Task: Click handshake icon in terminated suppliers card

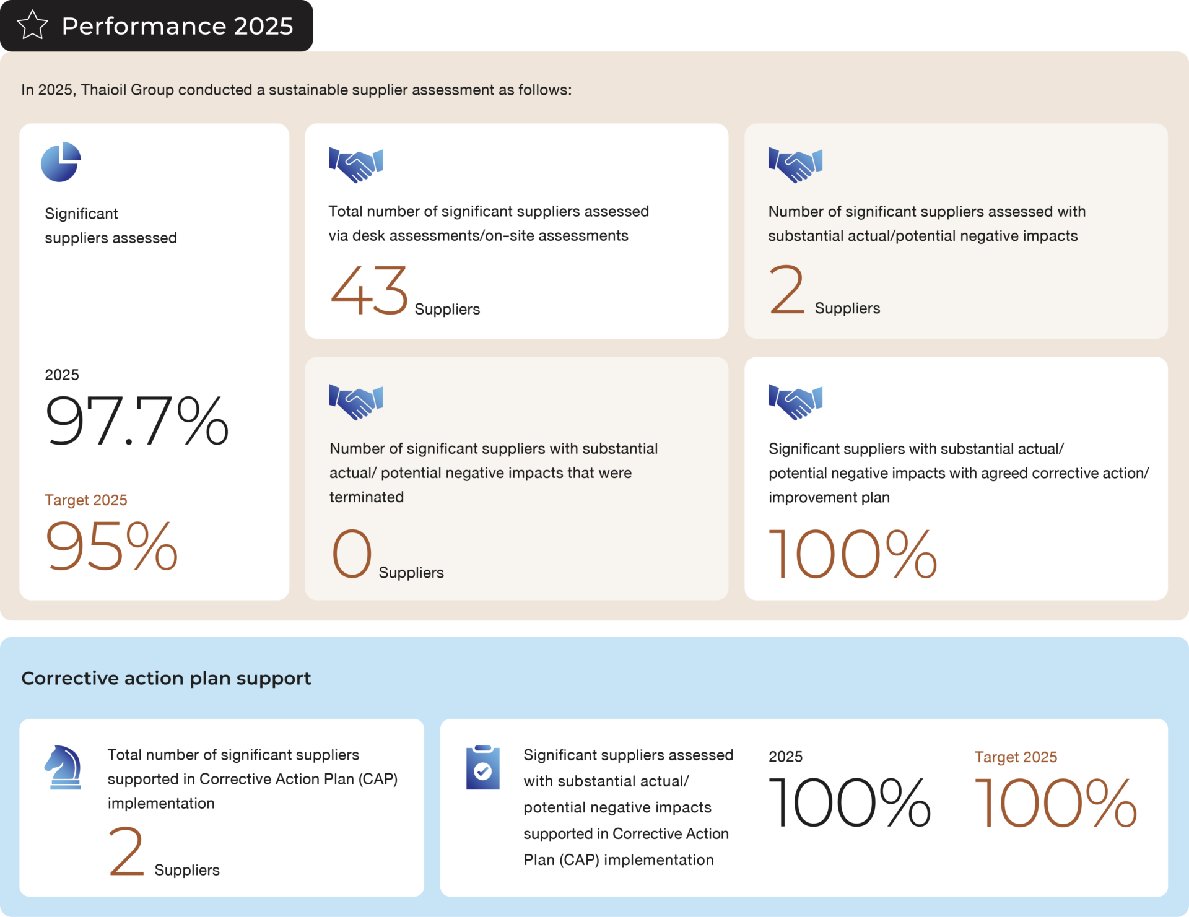Action: pyautogui.click(x=355, y=401)
